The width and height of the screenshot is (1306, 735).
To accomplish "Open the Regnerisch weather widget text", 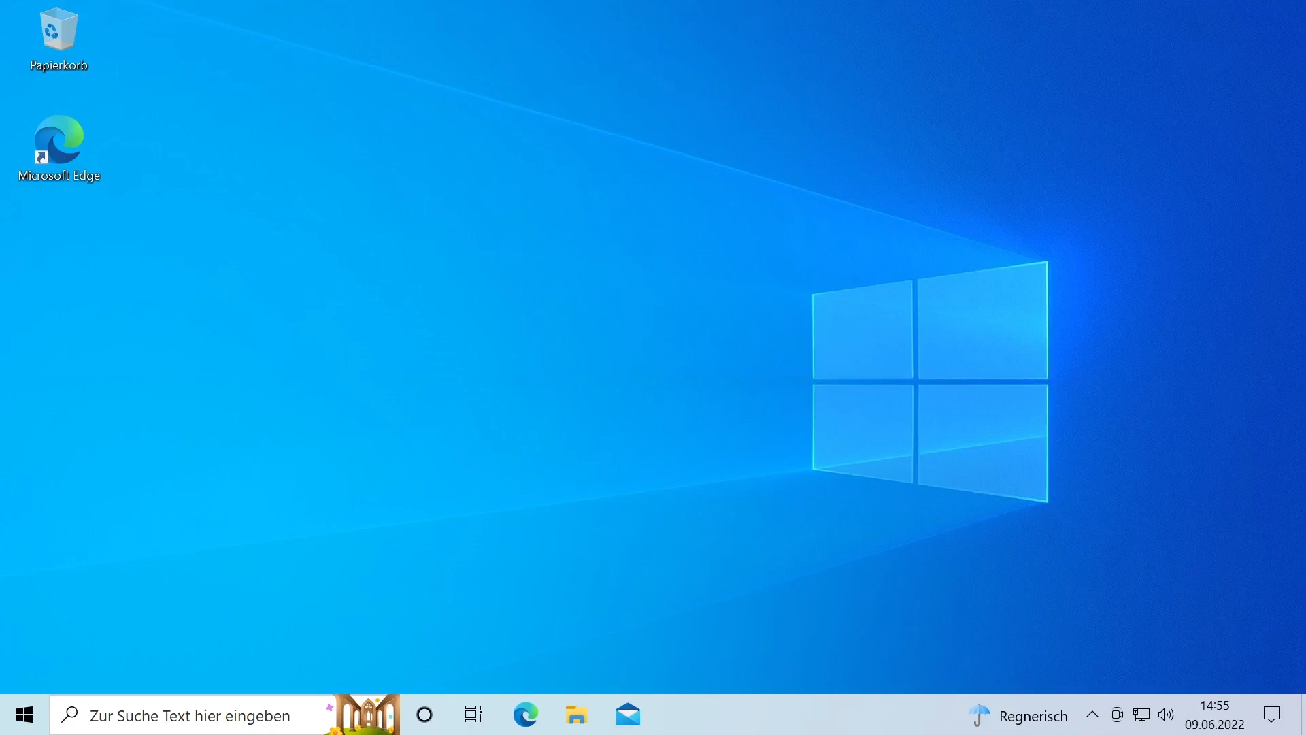I will click(x=1033, y=716).
